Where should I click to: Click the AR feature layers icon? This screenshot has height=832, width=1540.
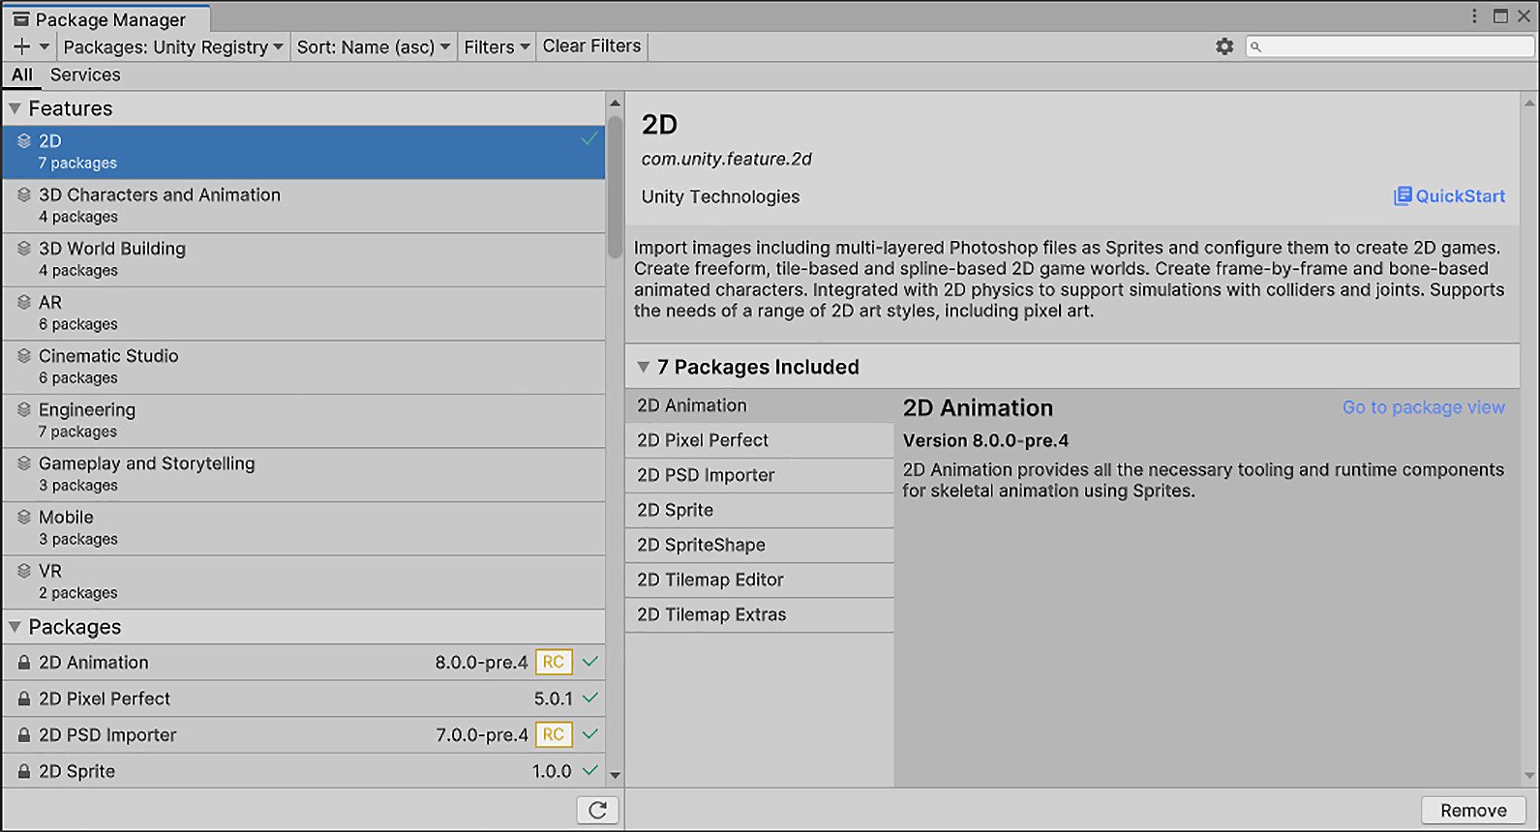(24, 303)
